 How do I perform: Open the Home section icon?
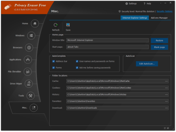(x=35, y=23)
